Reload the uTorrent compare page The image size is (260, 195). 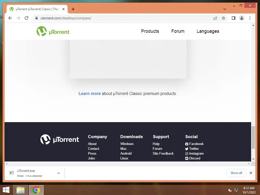(x=26, y=18)
